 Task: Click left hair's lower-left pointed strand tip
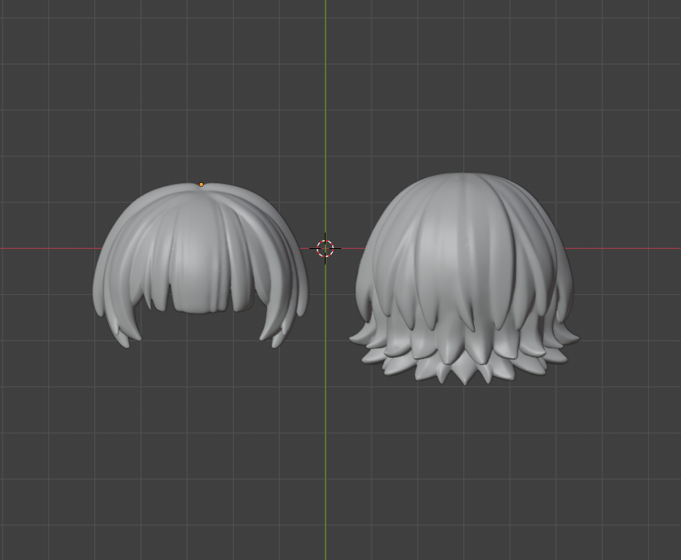pyautogui.click(x=123, y=342)
